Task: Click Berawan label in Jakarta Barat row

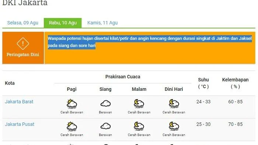Action: point(105,112)
